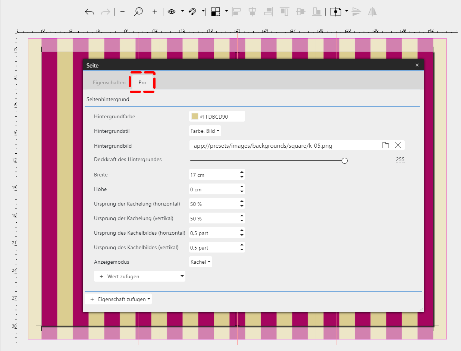Click the page-centering icon in the toolbar
Image resolution: width=461 pixels, height=351 pixels.
pyautogui.click(x=336, y=12)
